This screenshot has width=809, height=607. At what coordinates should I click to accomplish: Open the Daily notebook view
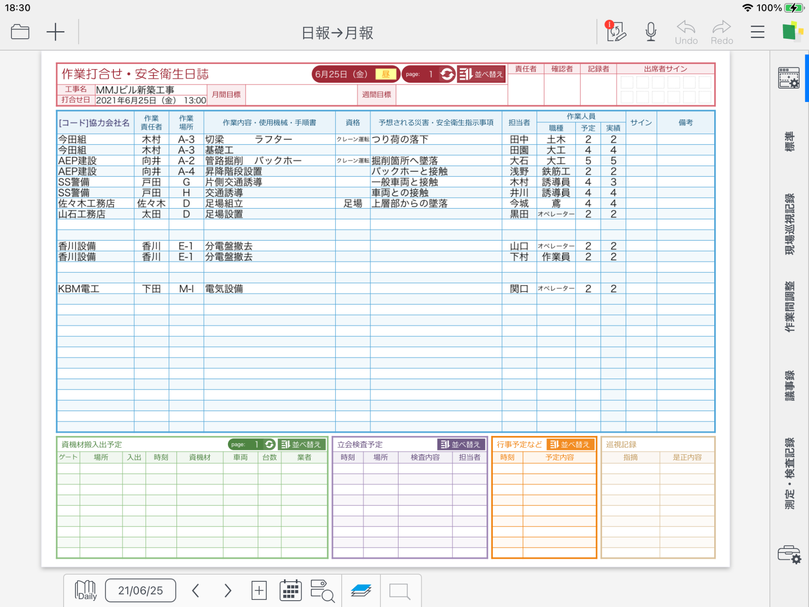point(85,590)
